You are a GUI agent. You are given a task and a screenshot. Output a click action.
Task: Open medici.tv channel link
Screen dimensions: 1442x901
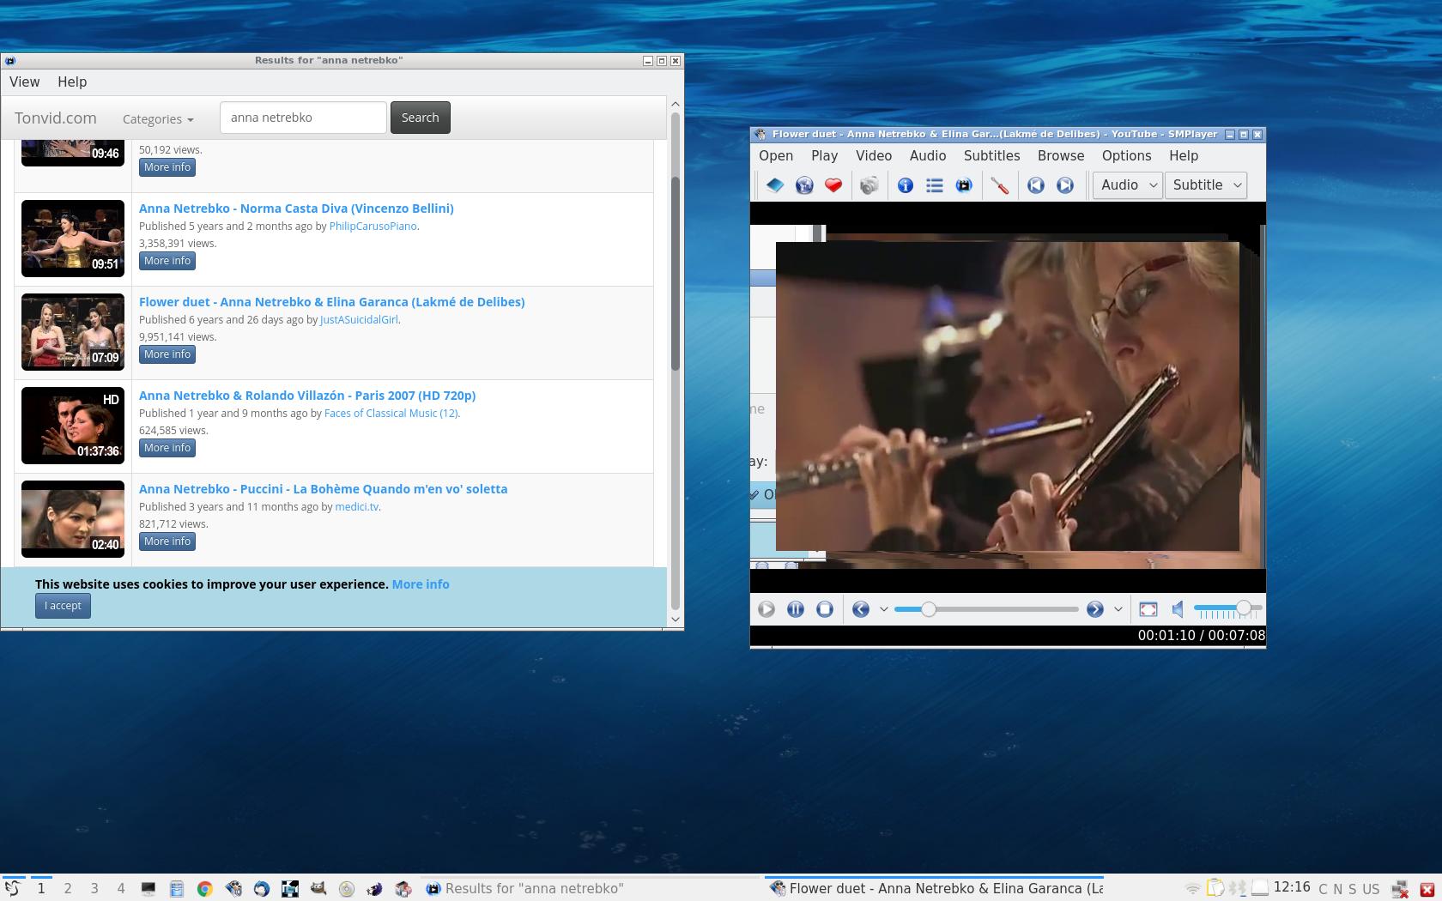pos(356,507)
